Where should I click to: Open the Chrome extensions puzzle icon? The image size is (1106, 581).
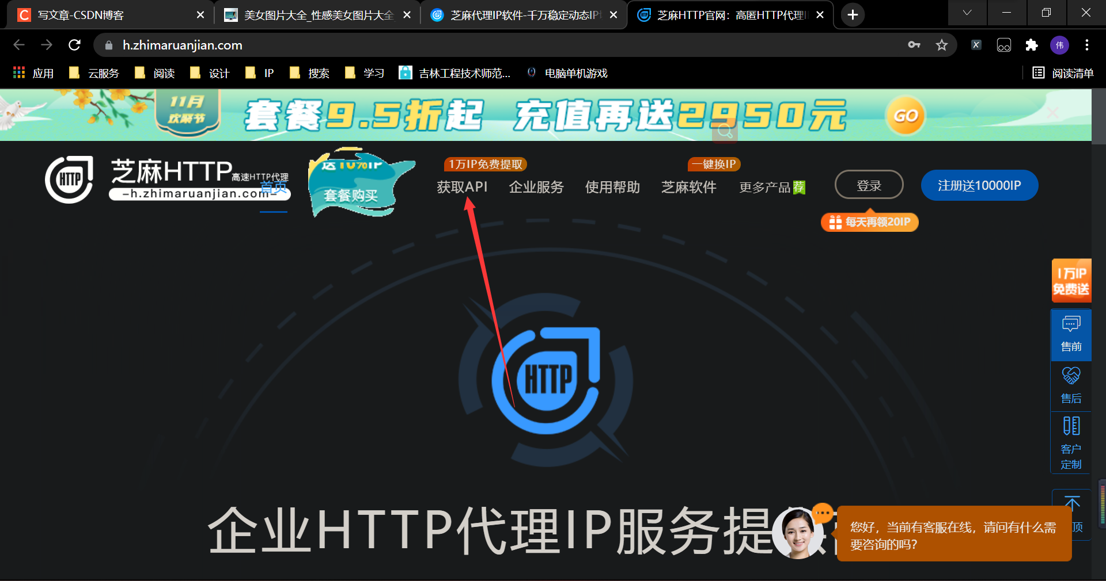click(x=1032, y=45)
